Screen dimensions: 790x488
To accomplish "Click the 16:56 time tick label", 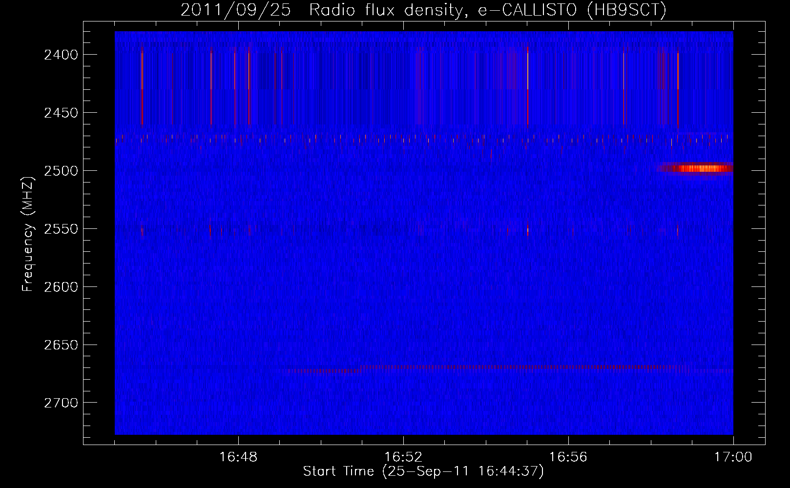I will pos(568,457).
